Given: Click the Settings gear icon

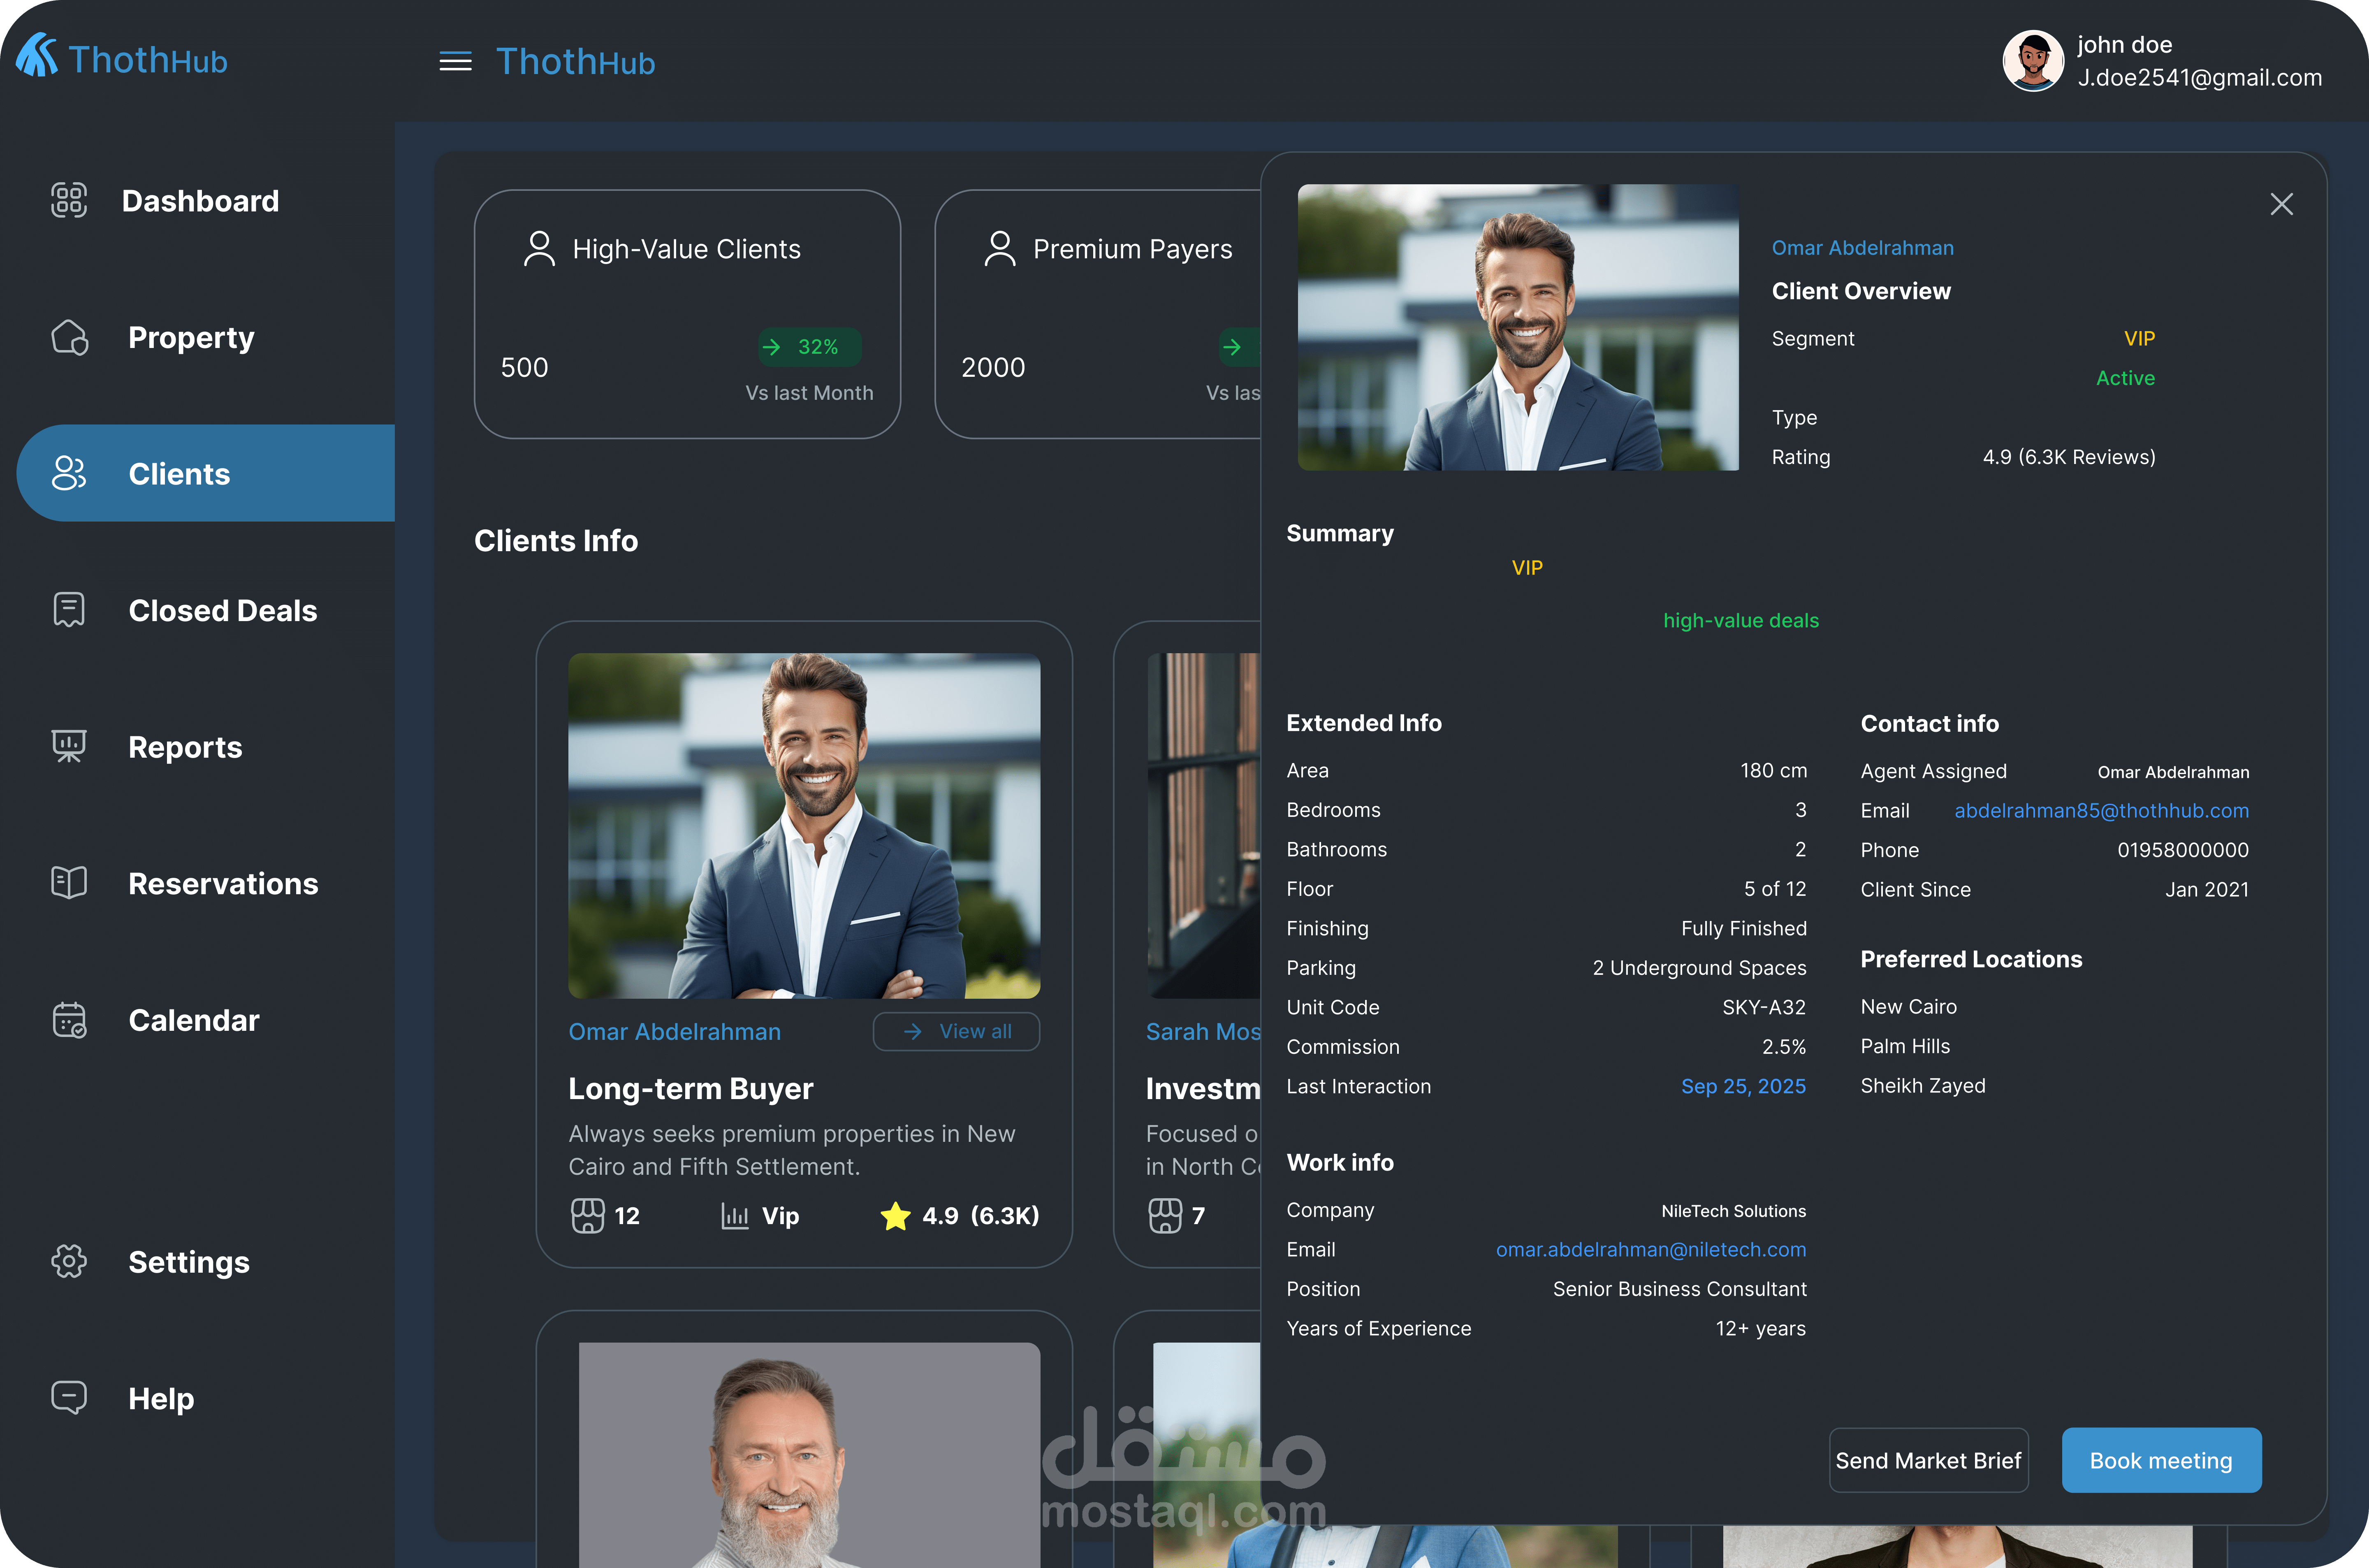Looking at the screenshot, I should point(69,1261).
